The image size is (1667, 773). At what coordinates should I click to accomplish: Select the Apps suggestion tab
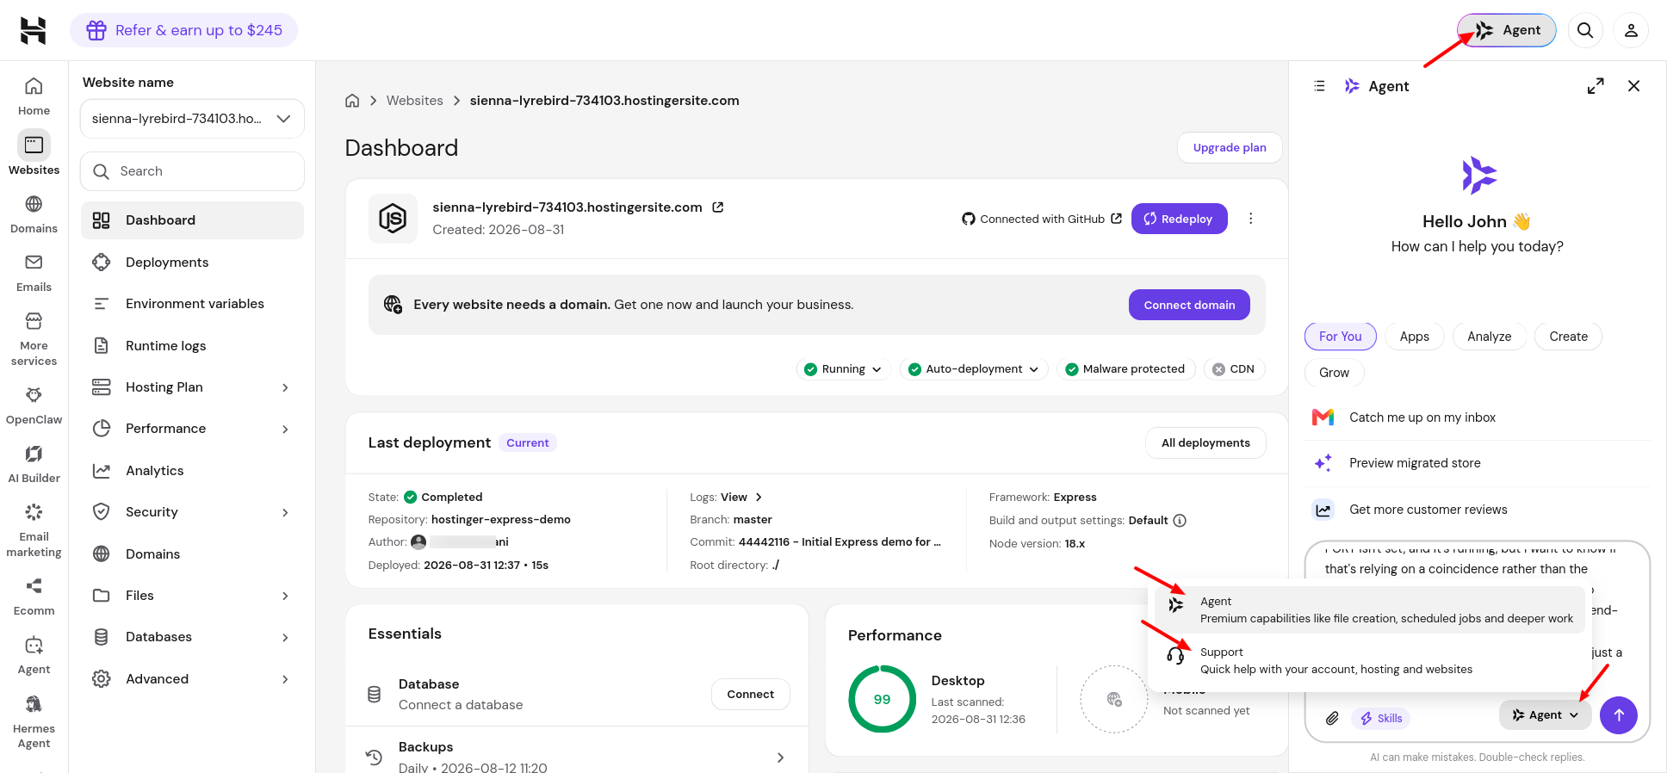[1415, 337]
